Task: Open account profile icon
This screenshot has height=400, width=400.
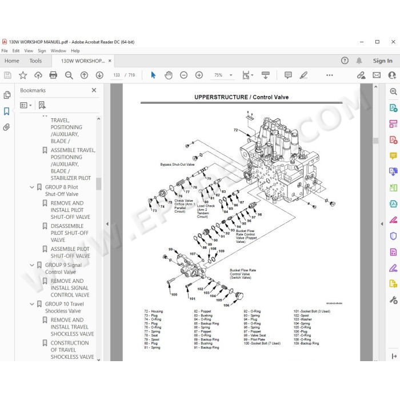Action: [x=392, y=75]
